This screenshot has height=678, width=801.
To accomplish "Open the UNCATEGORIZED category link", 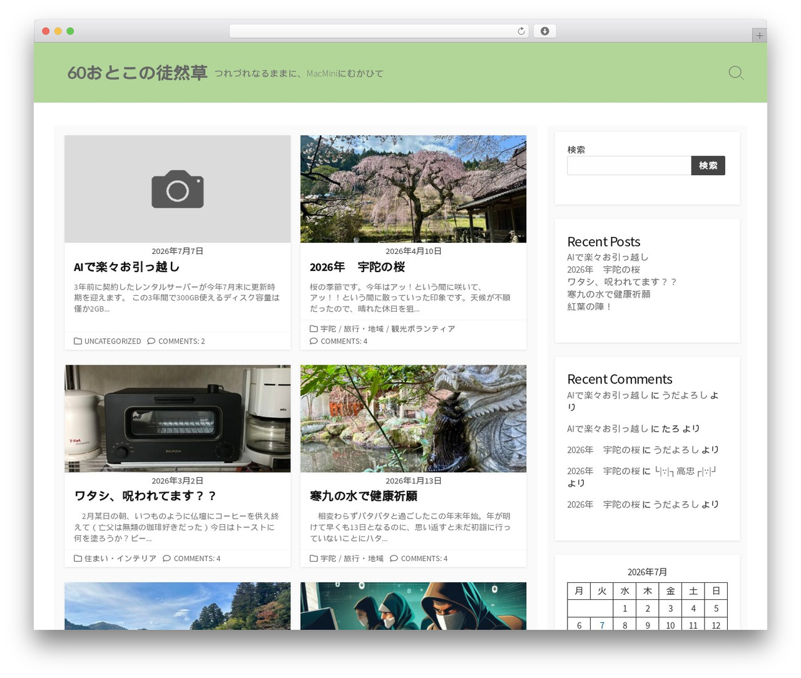I will (113, 342).
